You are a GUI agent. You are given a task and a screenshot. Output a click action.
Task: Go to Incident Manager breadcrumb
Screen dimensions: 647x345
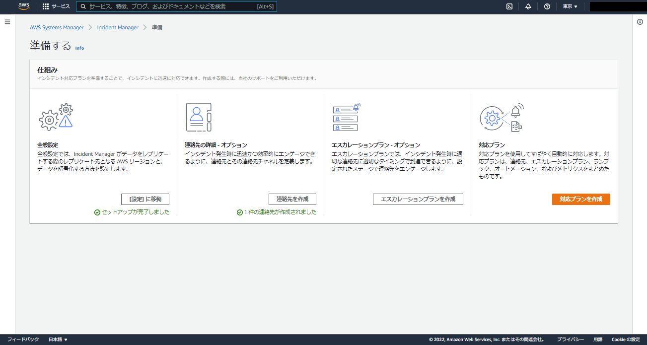point(118,27)
